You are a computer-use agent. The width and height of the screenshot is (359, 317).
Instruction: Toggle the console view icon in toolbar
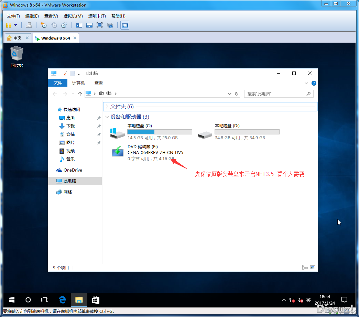pyautogui.click(x=125, y=25)
